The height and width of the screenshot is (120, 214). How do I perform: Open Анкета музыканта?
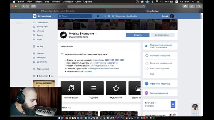159,93
